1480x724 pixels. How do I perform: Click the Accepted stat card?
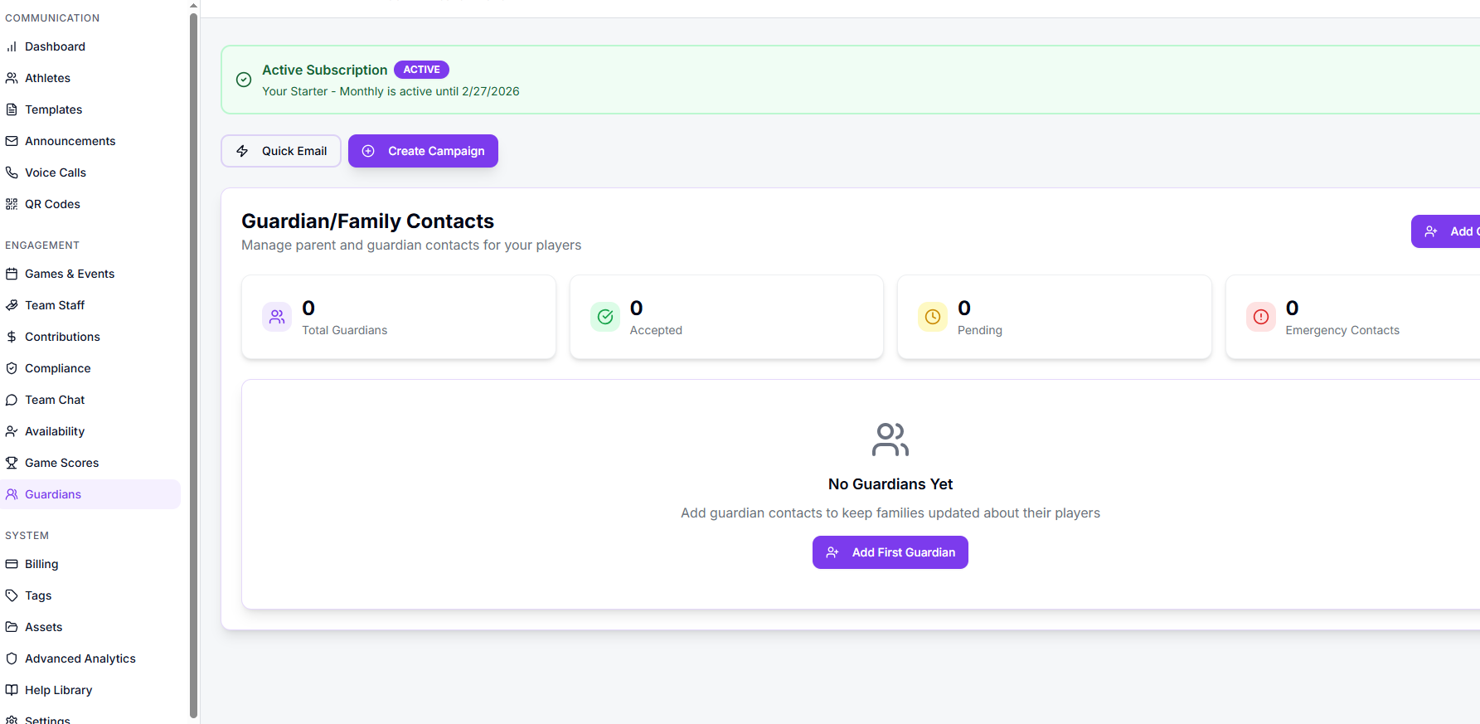pos(726,317)
